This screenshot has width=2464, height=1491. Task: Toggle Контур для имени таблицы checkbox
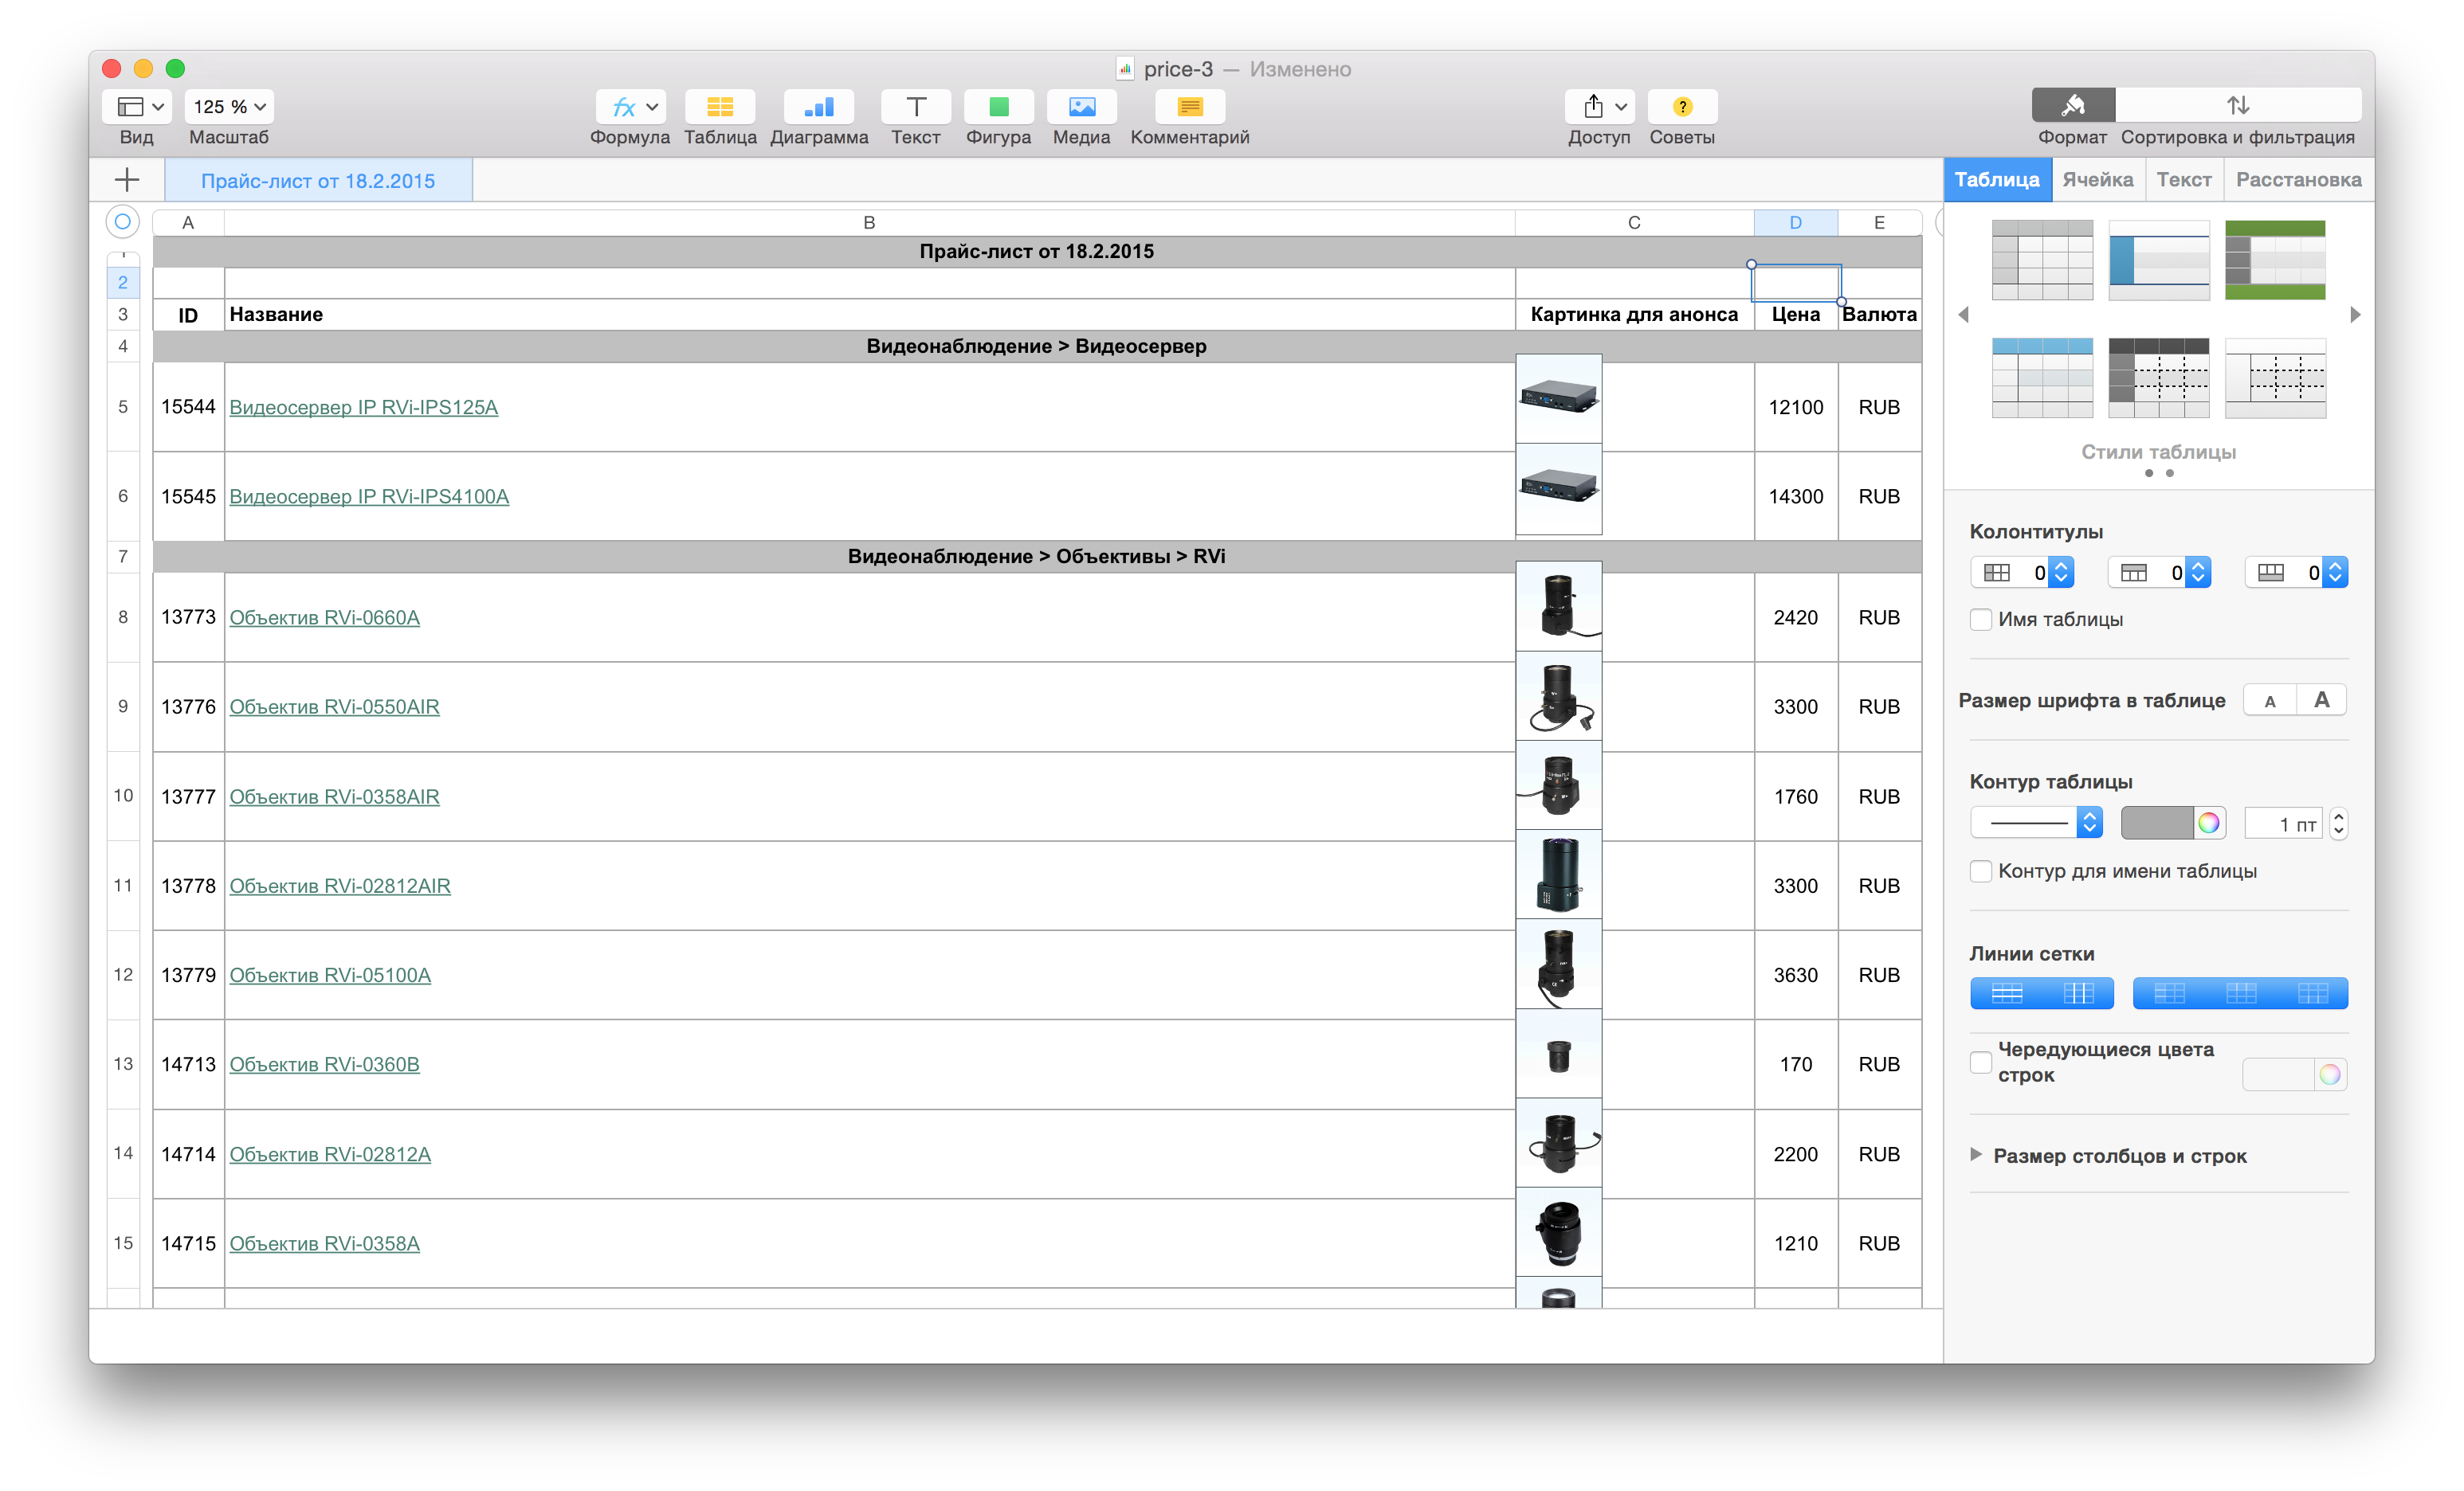tap(1980, 871)
